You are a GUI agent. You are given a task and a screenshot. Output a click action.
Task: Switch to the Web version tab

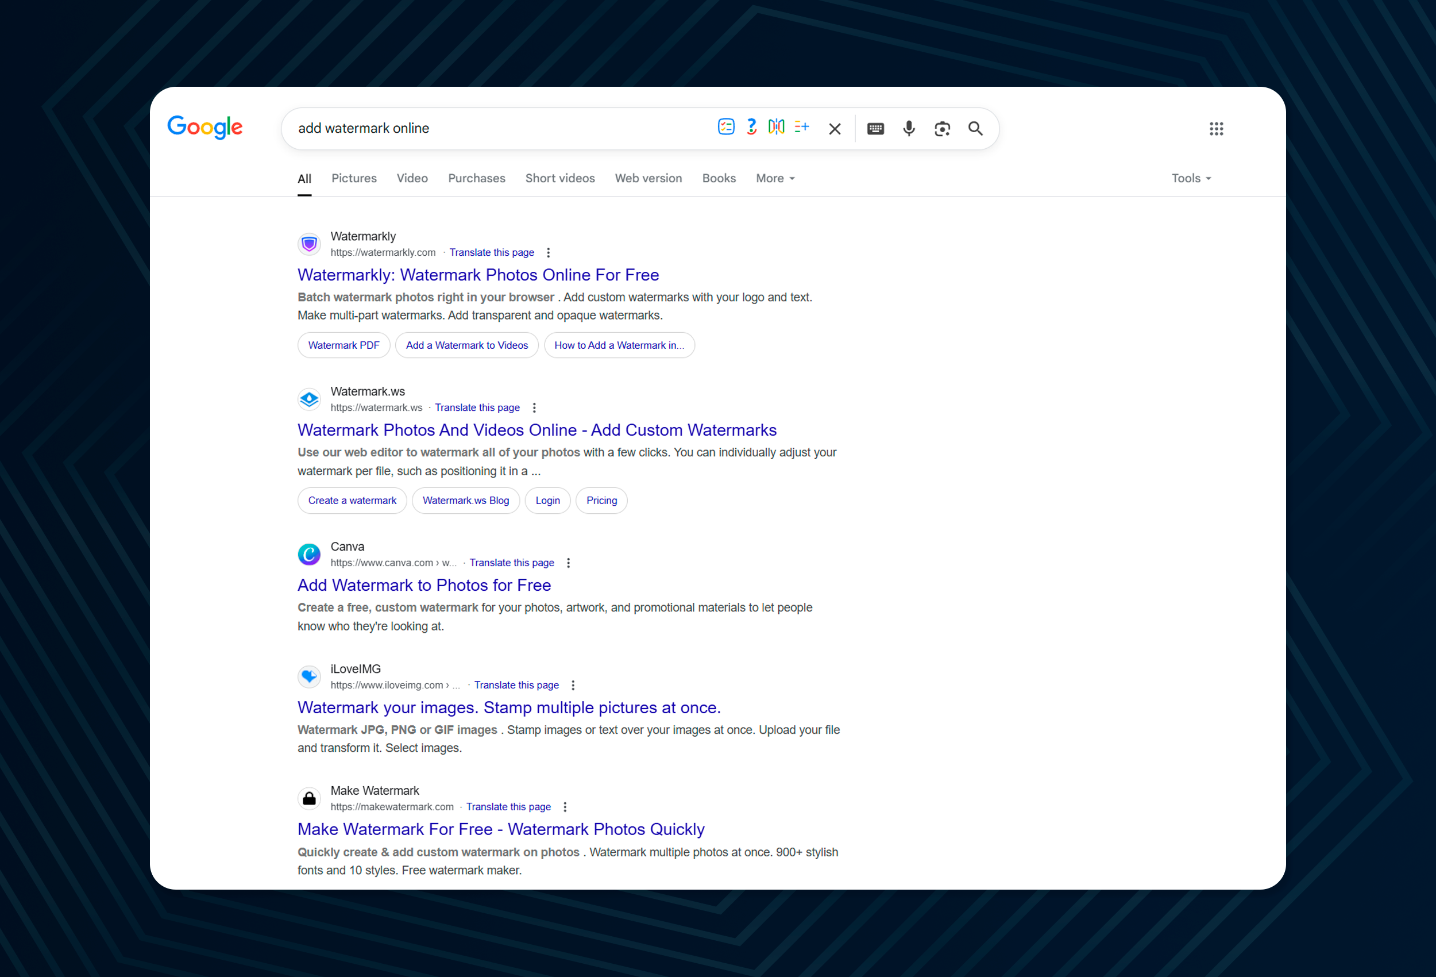648,179
